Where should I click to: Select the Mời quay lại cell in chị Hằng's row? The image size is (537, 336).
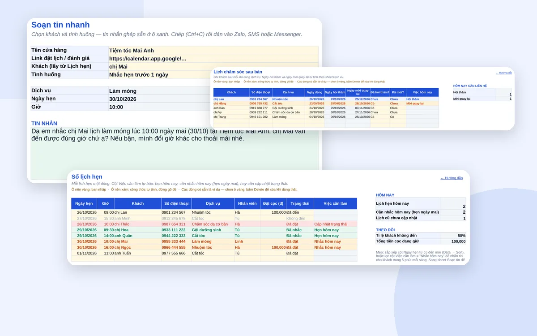coord(422,103)
